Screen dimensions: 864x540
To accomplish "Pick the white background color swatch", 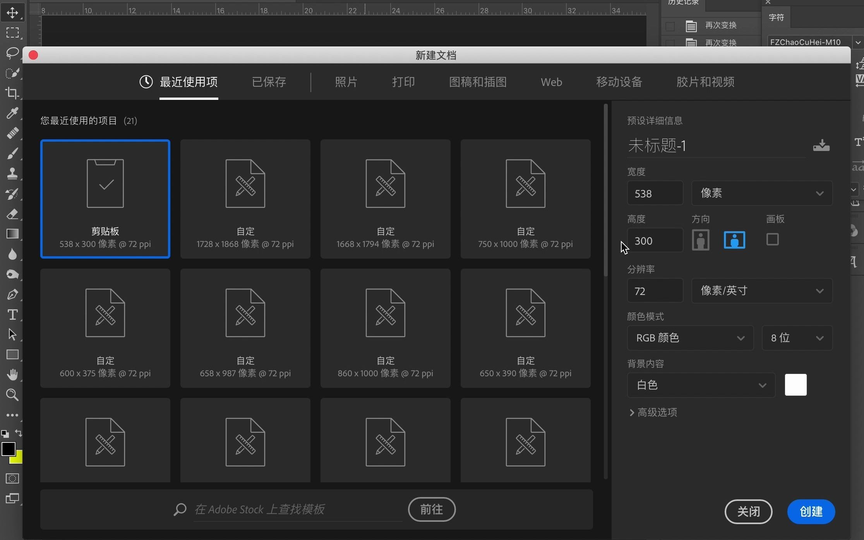I will (x=795, y=385).
